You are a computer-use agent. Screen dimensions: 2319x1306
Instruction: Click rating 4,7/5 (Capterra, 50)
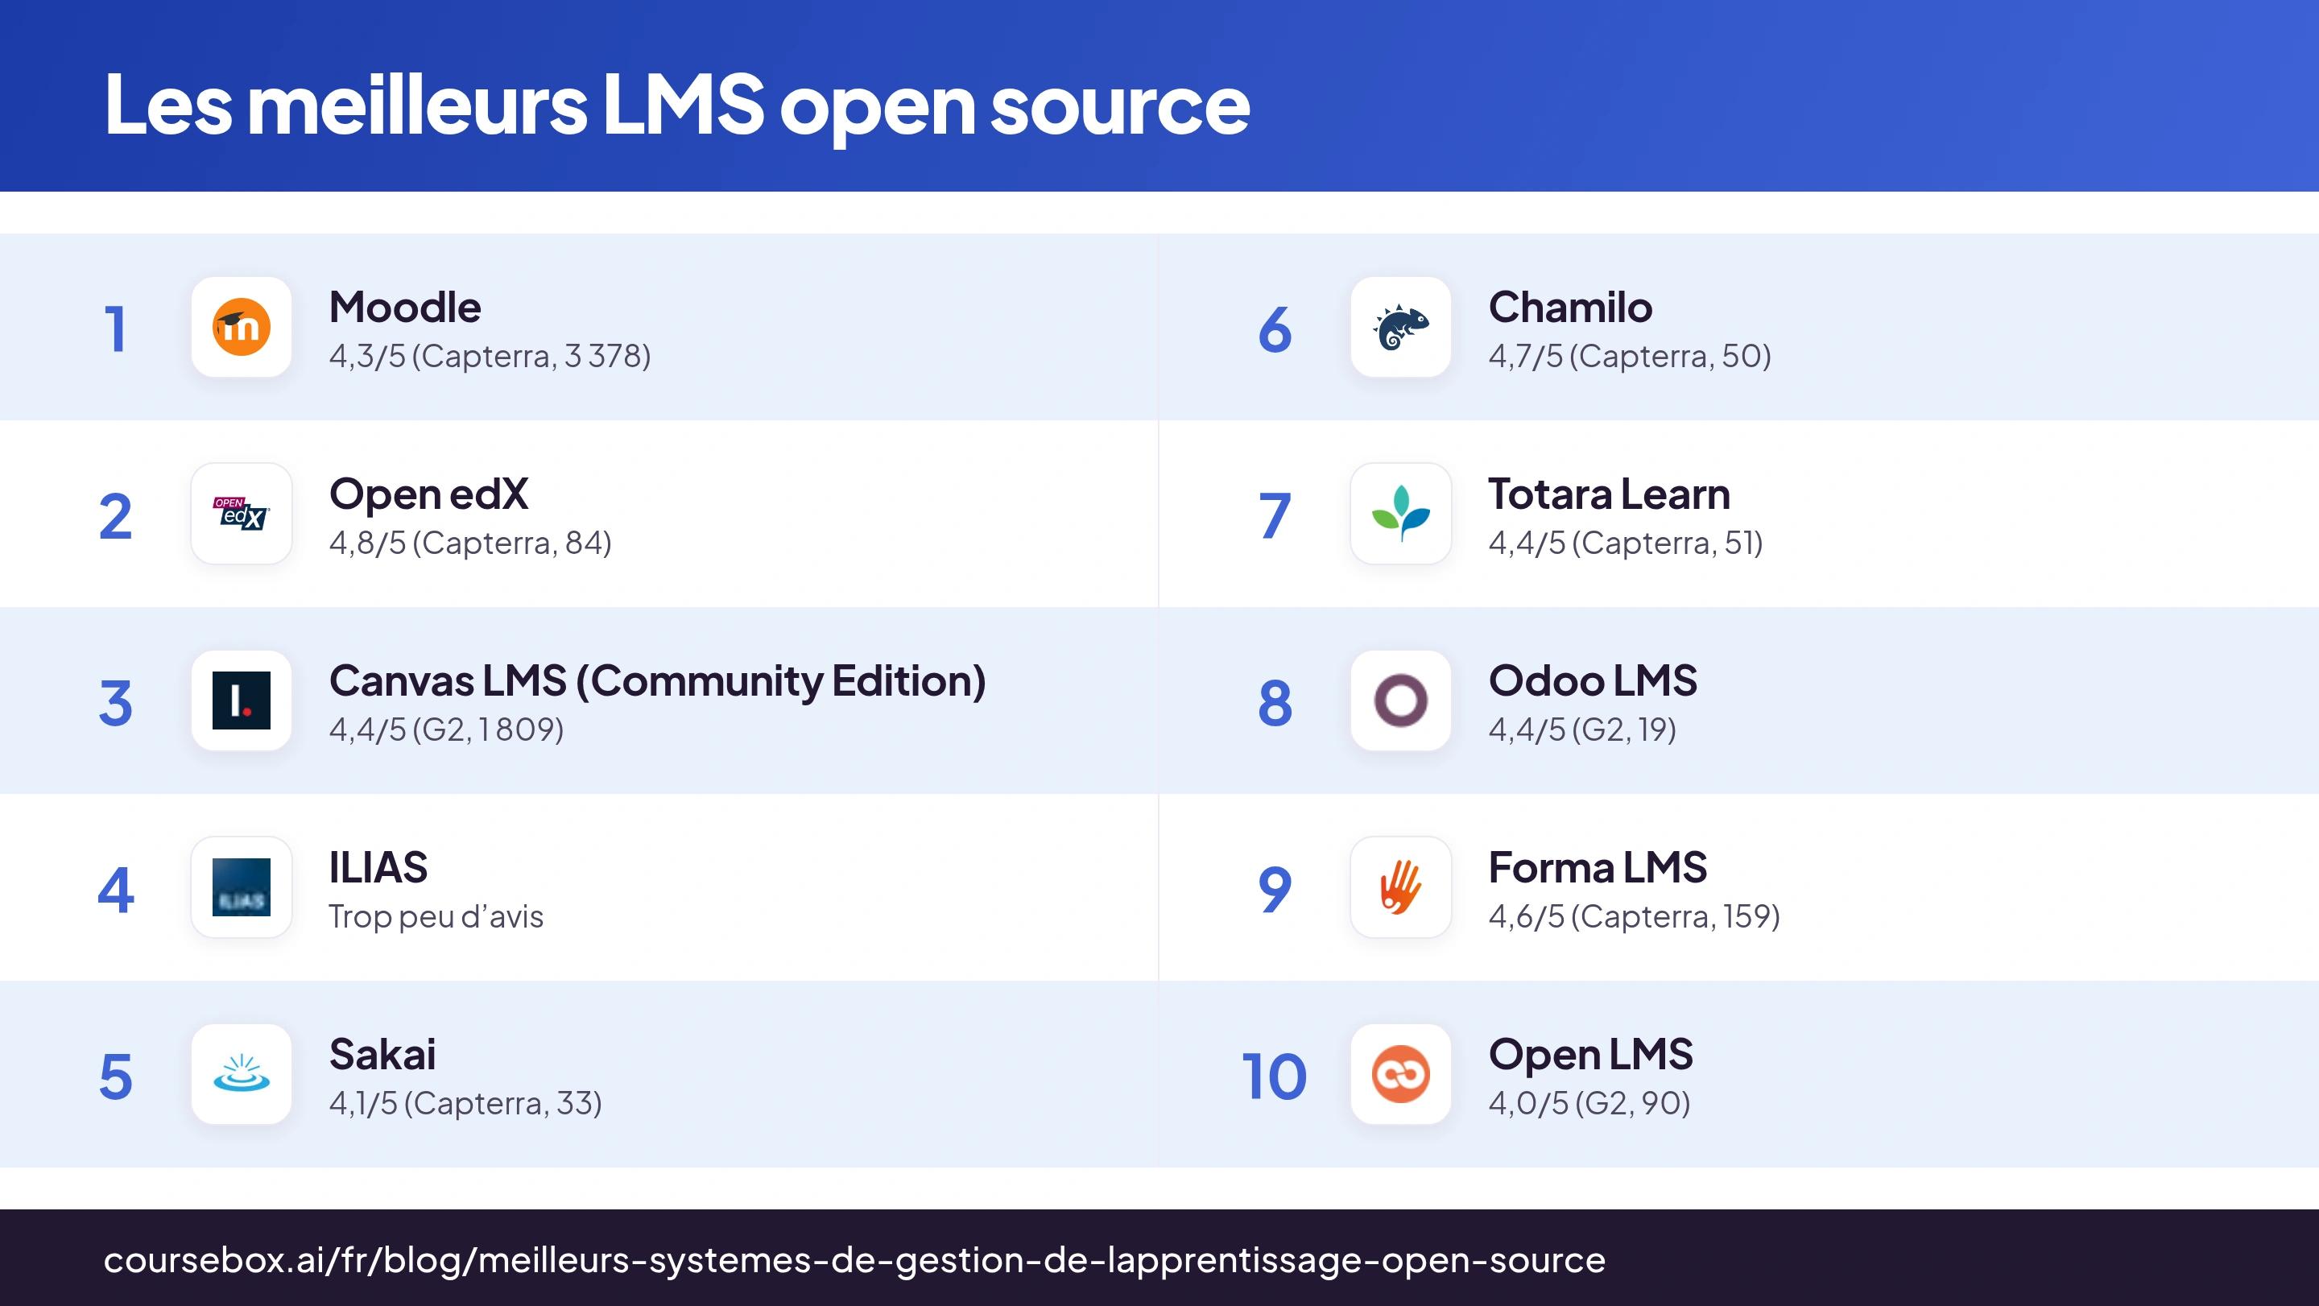[1631, 357]
